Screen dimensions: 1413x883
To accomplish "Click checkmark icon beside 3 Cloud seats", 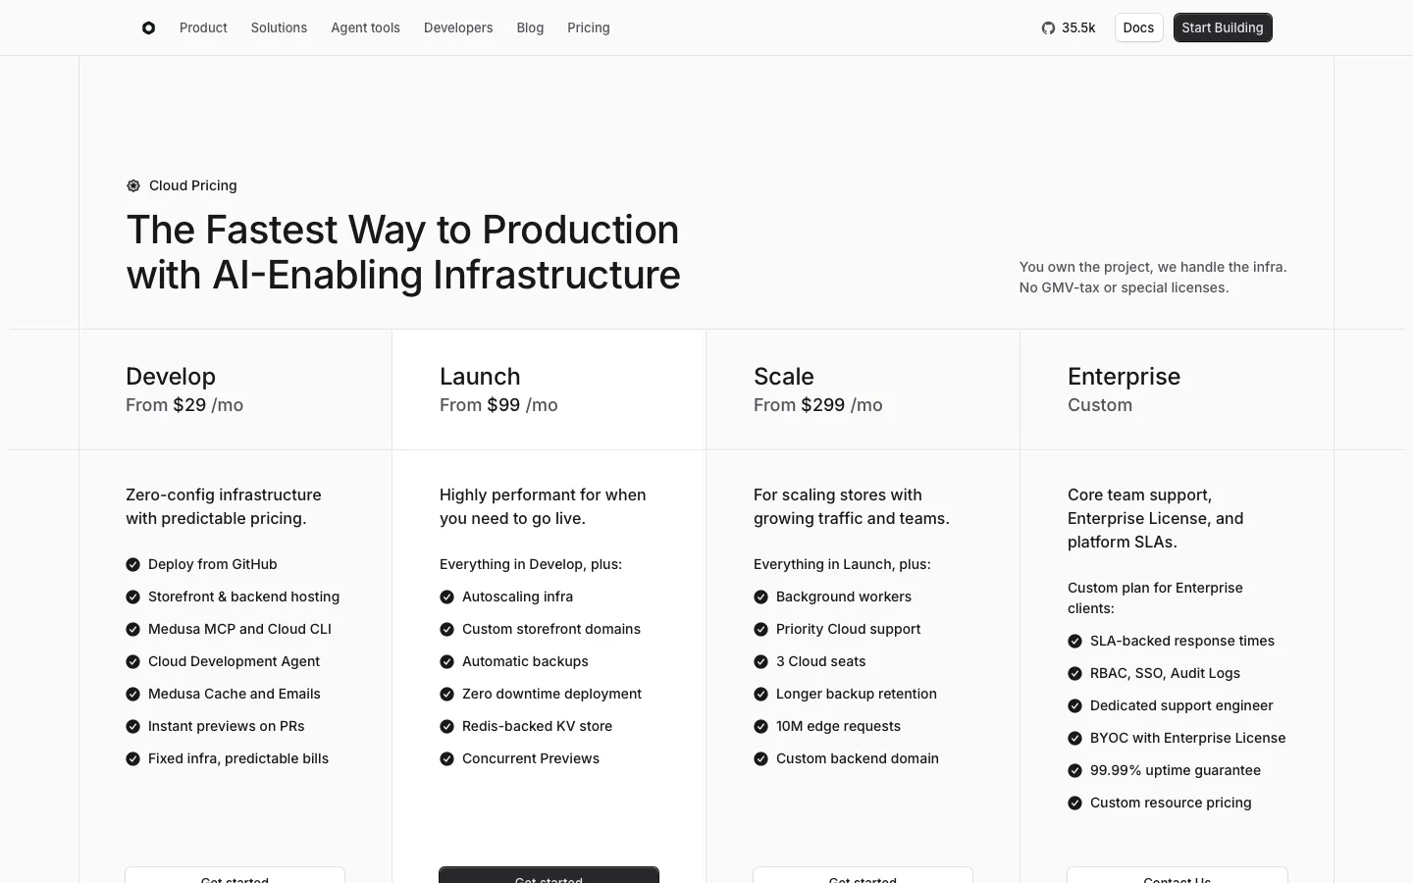I will point(760,661).
